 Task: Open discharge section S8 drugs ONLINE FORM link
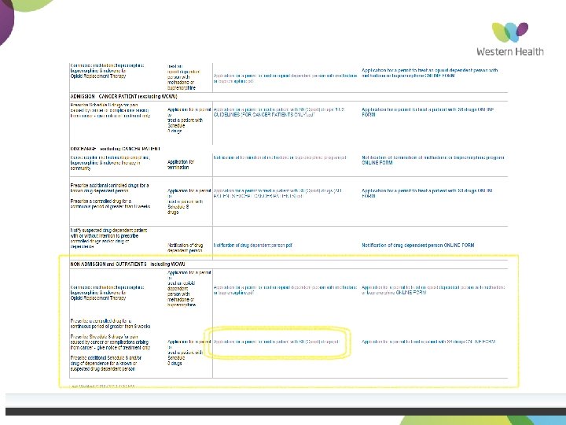427,194
